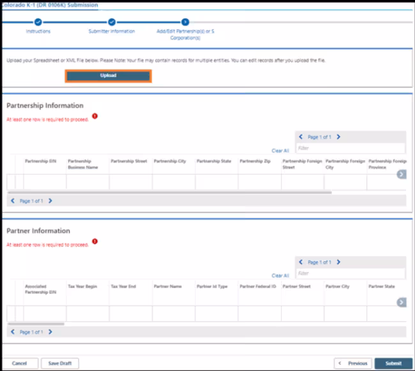This screenshot has height=371, width=415.
Task: Click the Previous button
Action: (353, 363)
